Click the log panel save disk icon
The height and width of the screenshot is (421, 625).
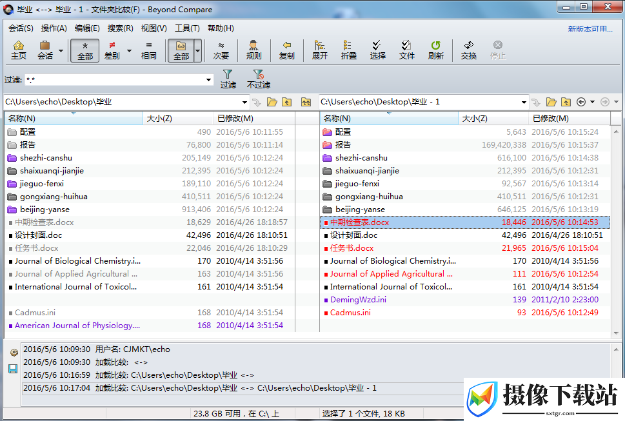tap(13, 369)
